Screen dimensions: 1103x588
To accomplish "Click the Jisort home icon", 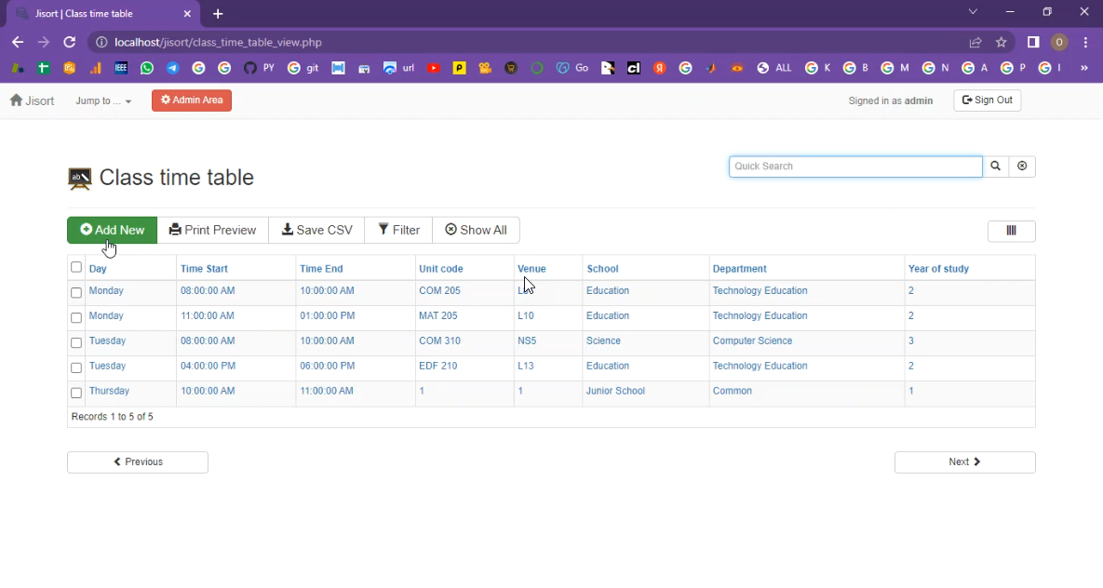I will point(17,100).
